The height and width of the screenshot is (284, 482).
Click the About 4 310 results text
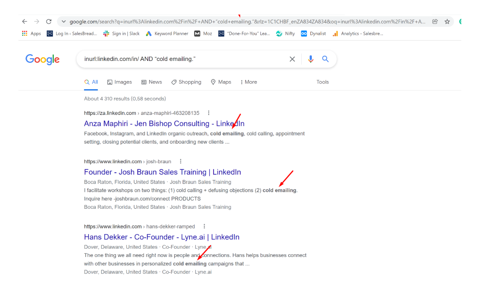[x=125, y=99]
